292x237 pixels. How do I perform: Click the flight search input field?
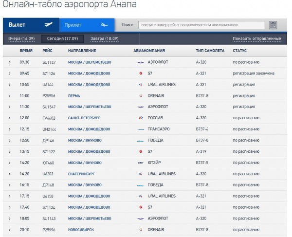(x=201, y=25)
